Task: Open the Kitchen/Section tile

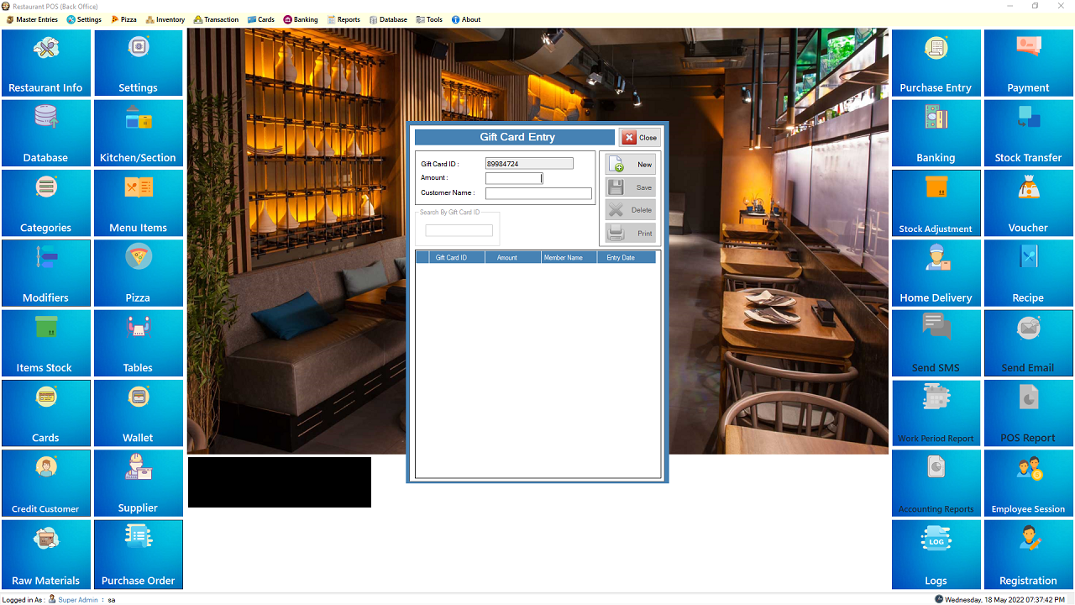Action: (x=138, y=133)
